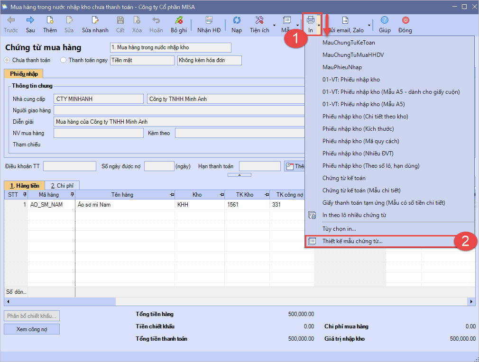
Task: Collapse the payment terms section arrow
Action: [239, 175]
